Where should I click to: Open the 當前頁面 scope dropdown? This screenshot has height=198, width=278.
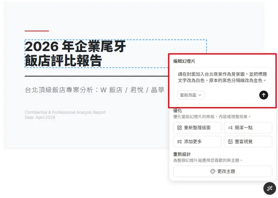pos(191,95)
